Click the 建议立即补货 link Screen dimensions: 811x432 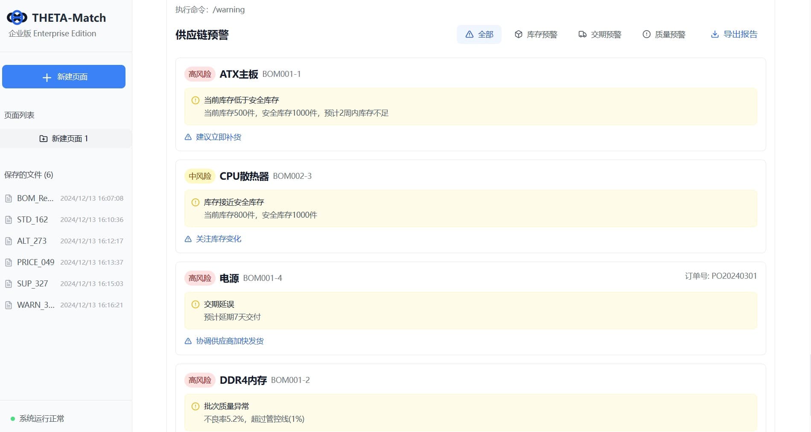click(x=218, y=137)
